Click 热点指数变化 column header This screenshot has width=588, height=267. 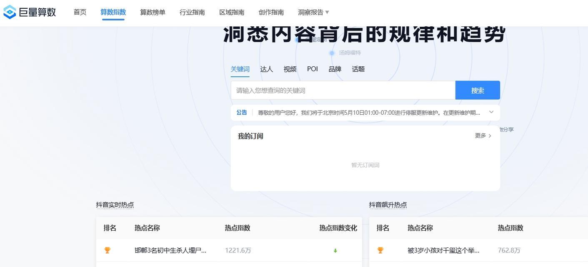point(338,228)
